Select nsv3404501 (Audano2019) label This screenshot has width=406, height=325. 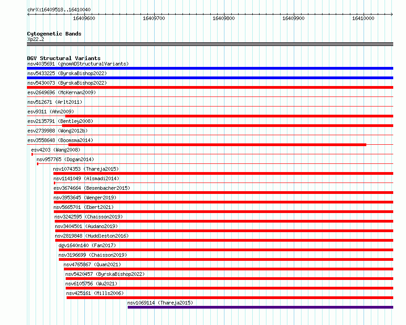pos(86,226)
